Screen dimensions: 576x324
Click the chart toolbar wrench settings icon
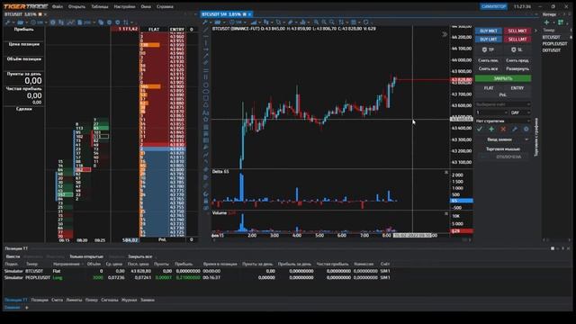(x=205, y=22)
